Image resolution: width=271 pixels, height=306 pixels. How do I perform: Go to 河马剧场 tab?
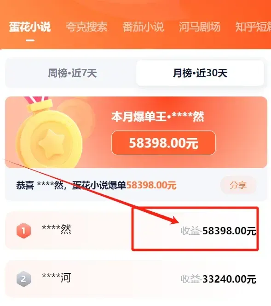pos(200,27)
